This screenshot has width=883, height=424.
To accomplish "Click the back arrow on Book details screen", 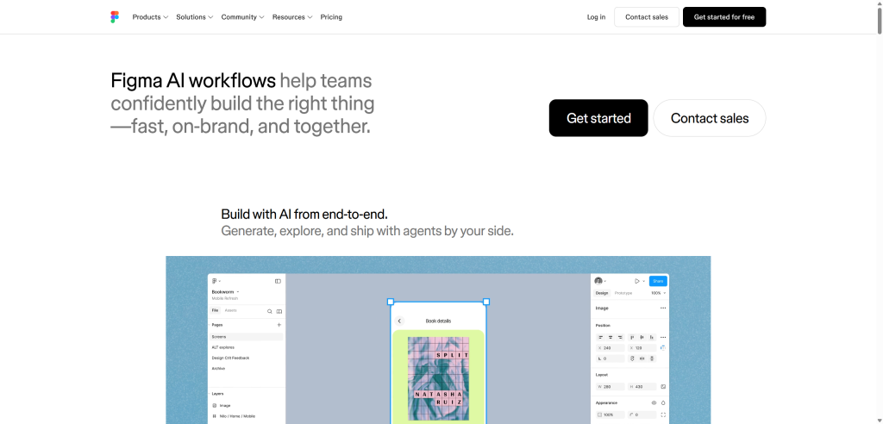I will pyautogui.click(x=399, y=321).
